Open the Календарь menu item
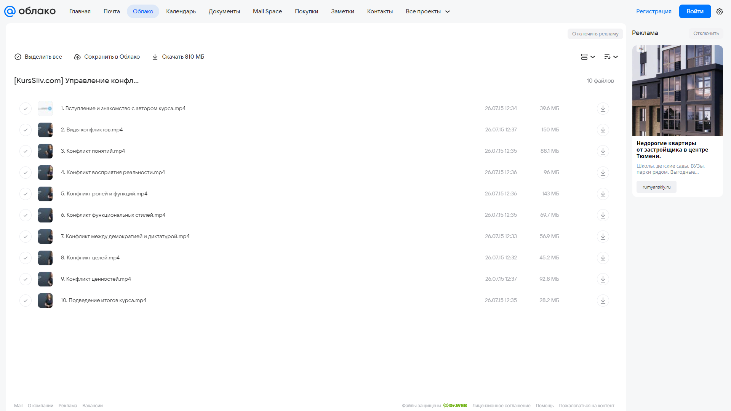 (x=181, y=11)
